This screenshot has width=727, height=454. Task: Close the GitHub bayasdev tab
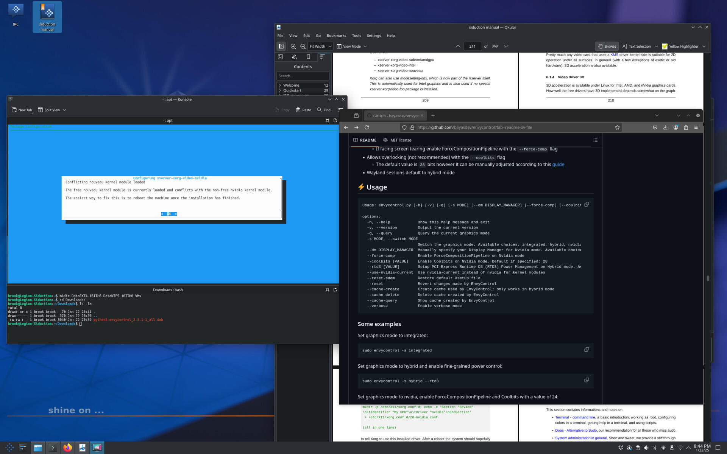click(x=422, y=116)
